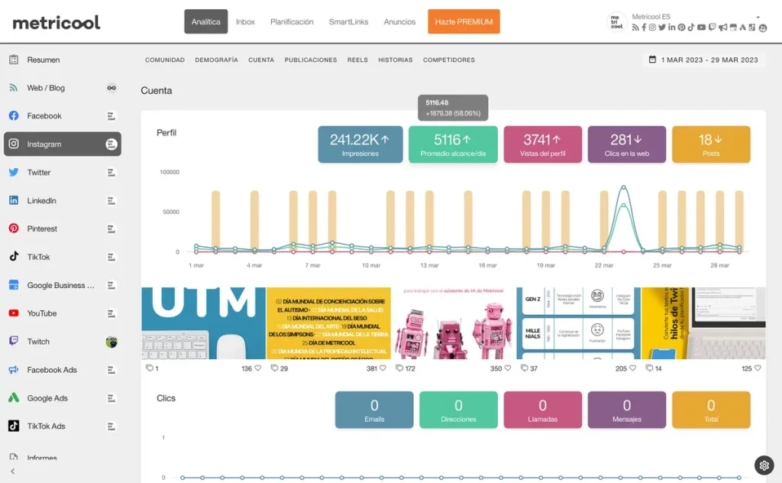Click the Web / Blog RSS icon

pyautogui.click(x=14, y=88)
